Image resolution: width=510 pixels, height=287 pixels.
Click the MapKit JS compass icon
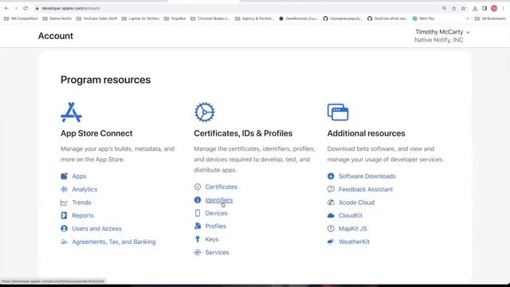click(331, 229)
